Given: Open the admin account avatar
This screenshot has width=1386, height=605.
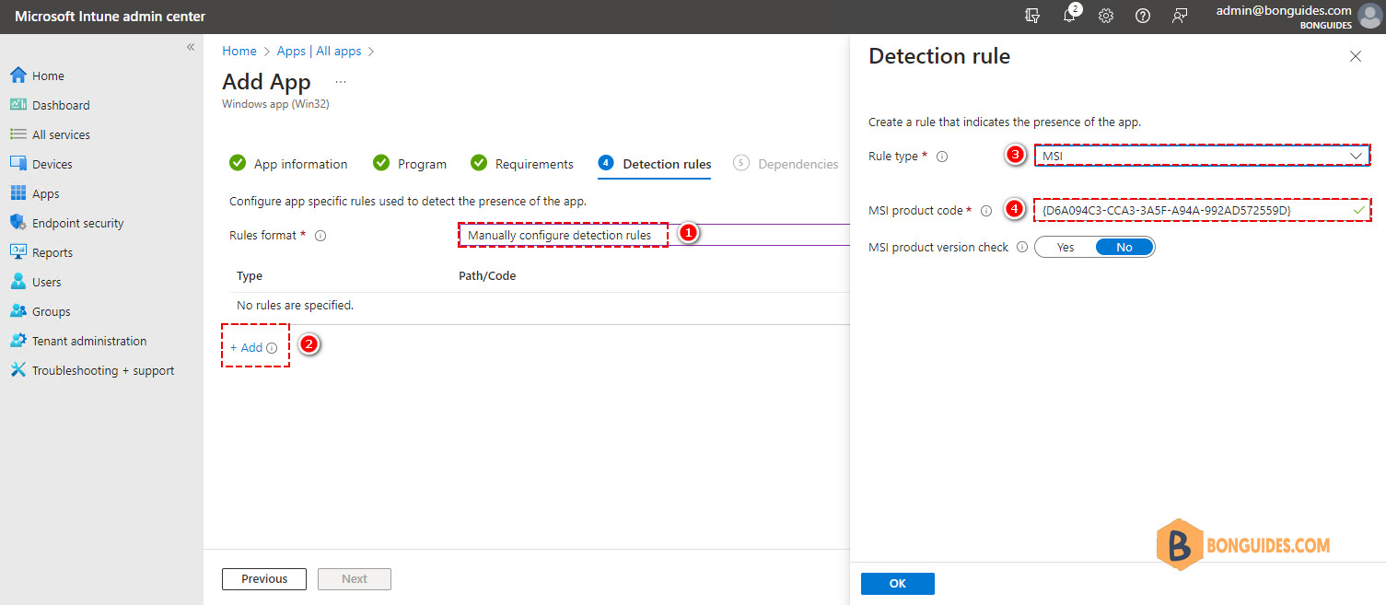Looking at the screenshot, I should [1369, 17].
